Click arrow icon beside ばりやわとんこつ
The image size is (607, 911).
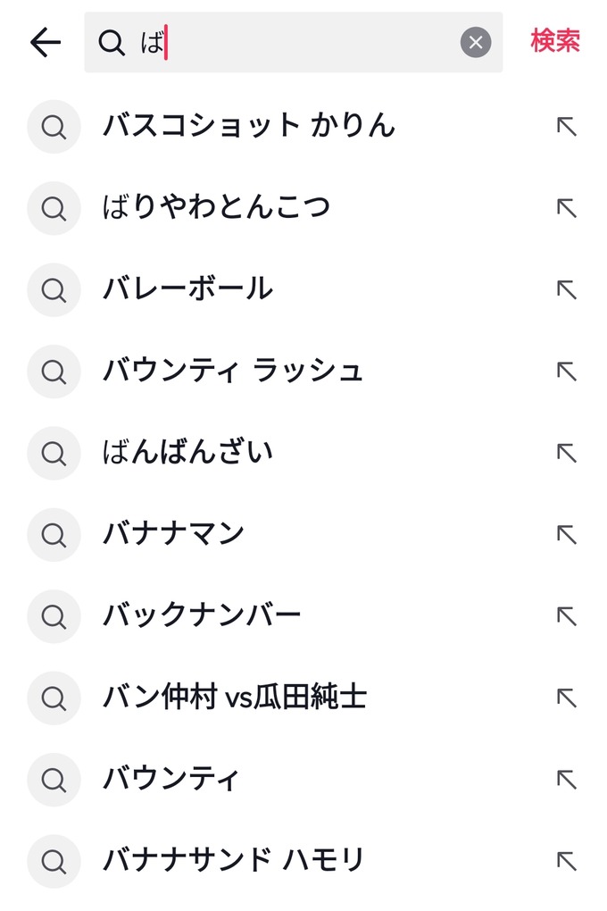point(566,207)
